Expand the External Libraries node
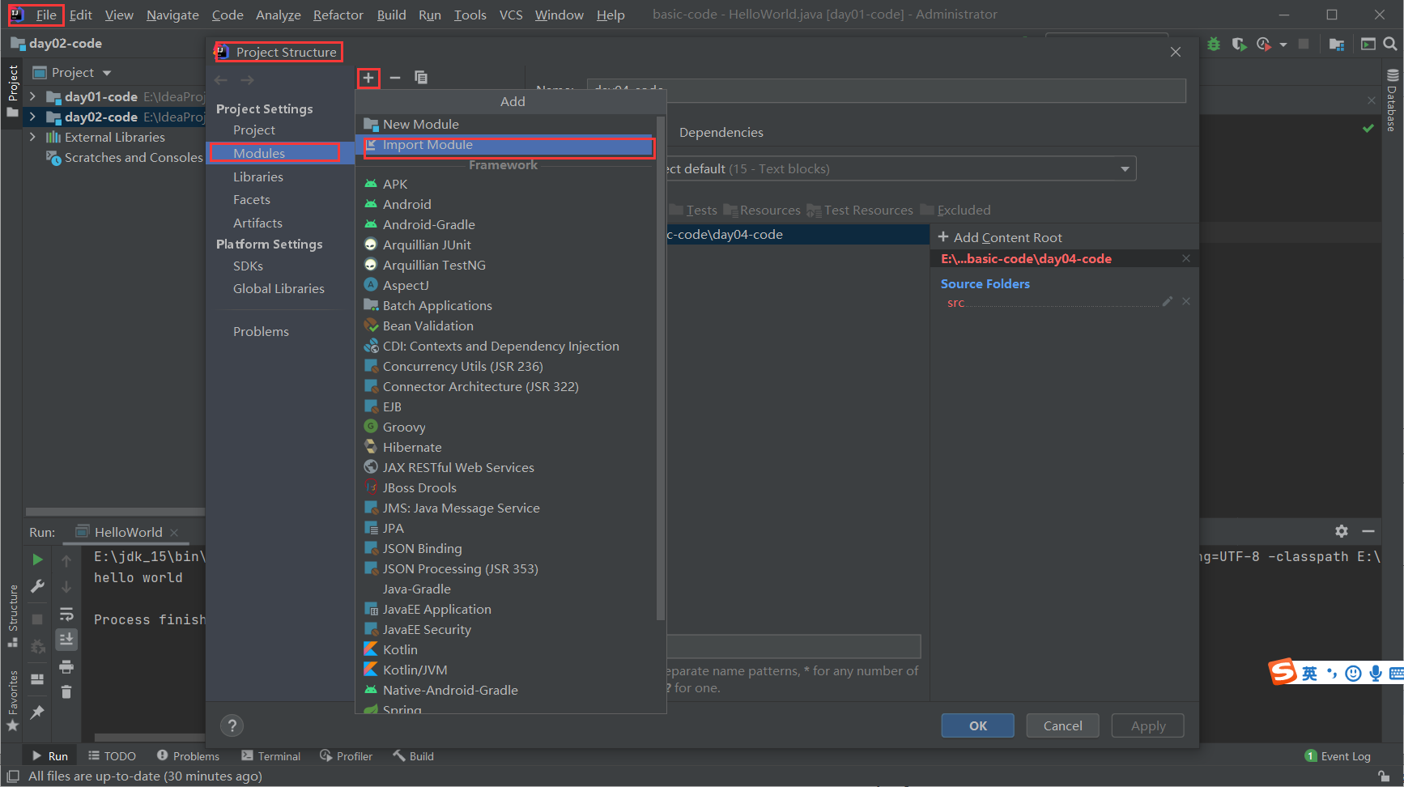This screenshot has height=787, width=1404. (32, 137)
